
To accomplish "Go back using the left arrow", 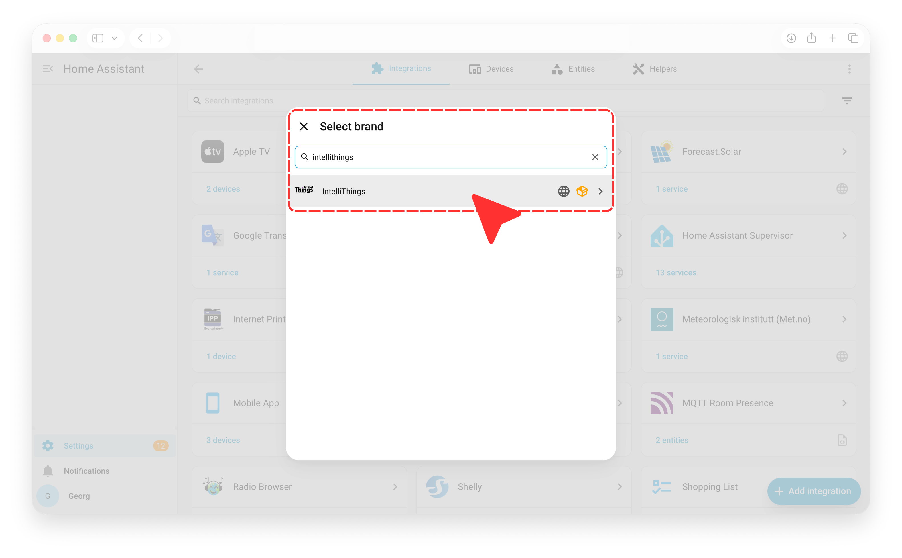I will (x=198, y=69).
